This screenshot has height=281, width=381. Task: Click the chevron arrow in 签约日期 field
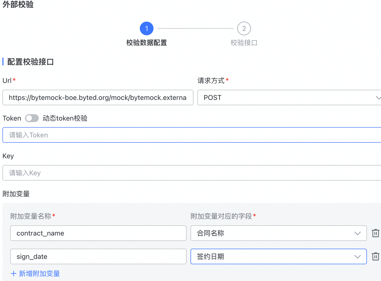click(357, 257)
